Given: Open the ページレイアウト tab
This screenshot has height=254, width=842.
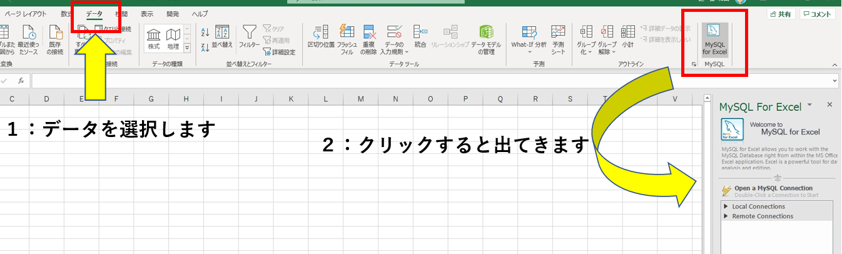Looking at the screenshot, I should (26, 13).
